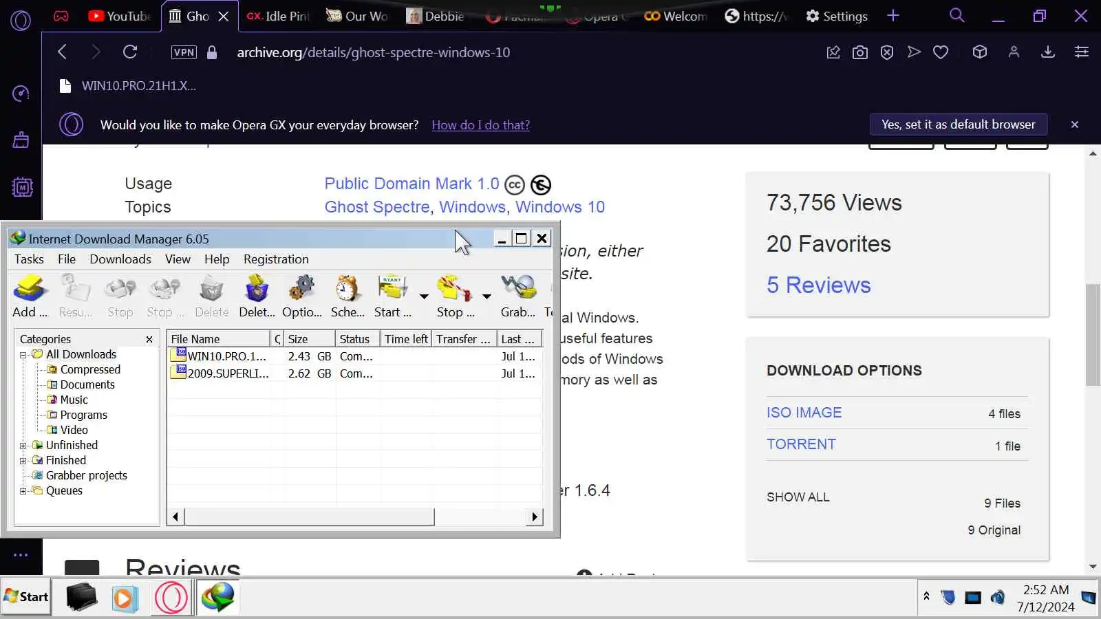Expand the Queues tree node
Screen dimensions: 1101x619
[x=23, y=491]
